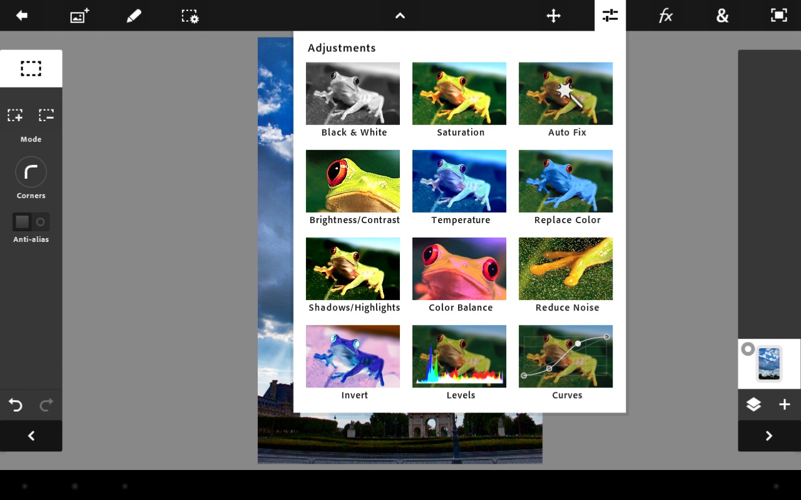Select add-to-selection mode
This screenshot has height=500, width=801.
tap(15, 115)
